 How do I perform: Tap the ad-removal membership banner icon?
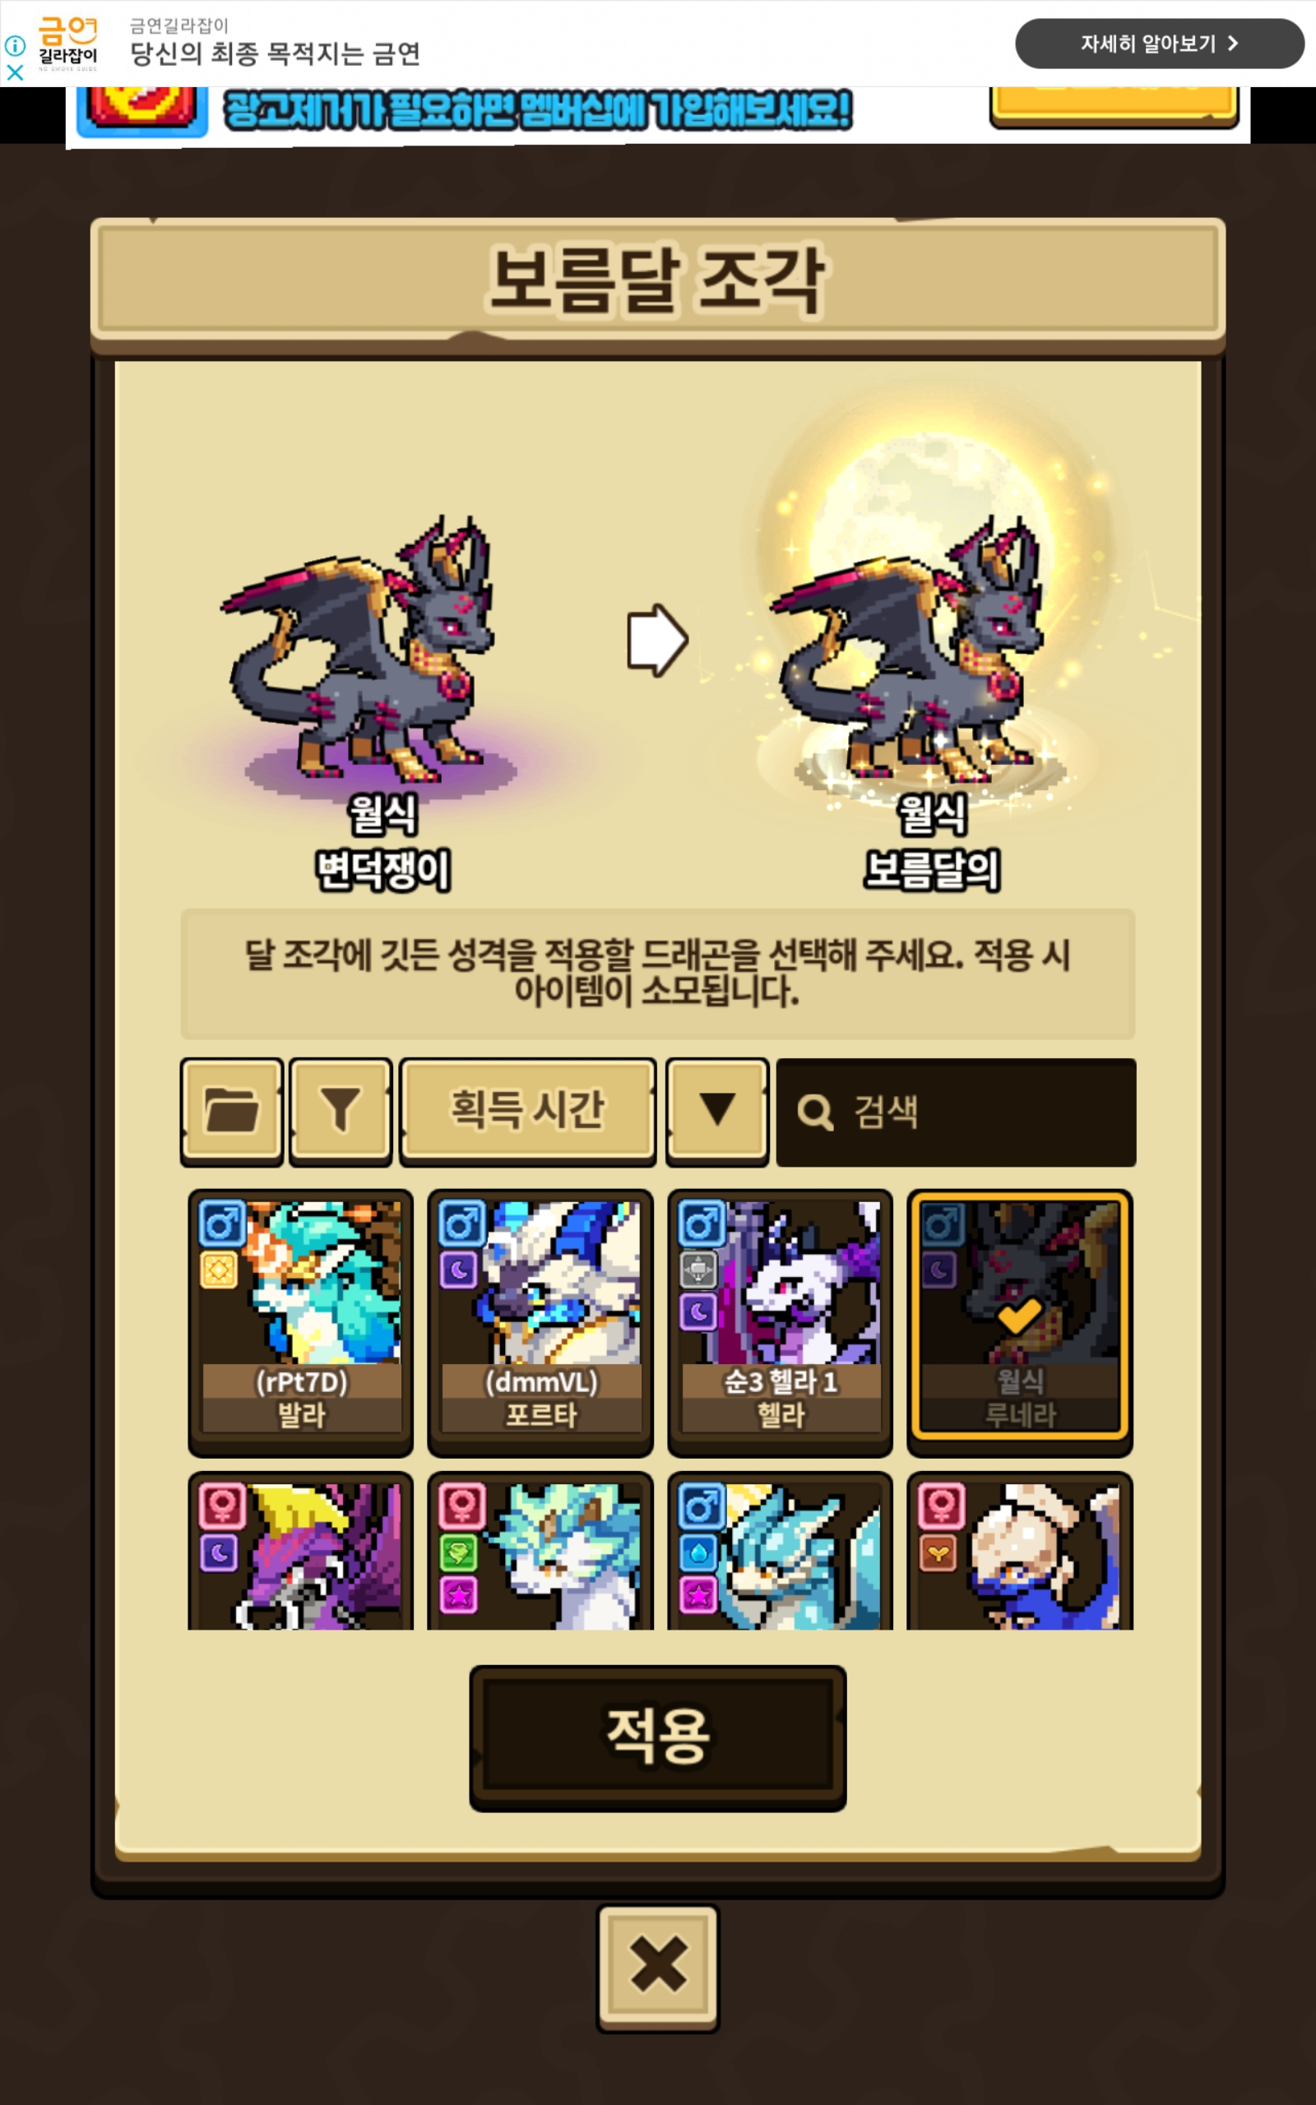point(141,111)
